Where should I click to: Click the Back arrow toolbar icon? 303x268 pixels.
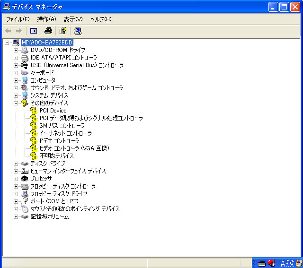[8, 31]
